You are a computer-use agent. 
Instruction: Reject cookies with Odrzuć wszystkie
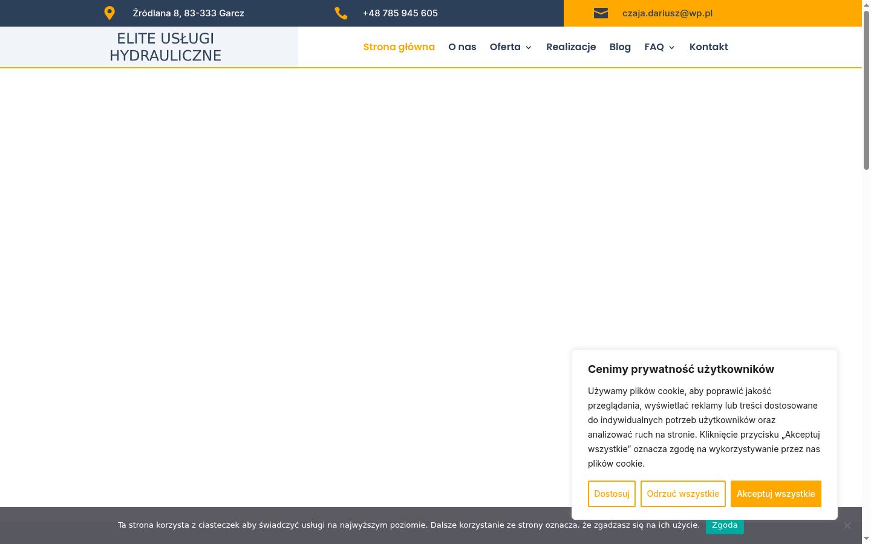point(683,494)
